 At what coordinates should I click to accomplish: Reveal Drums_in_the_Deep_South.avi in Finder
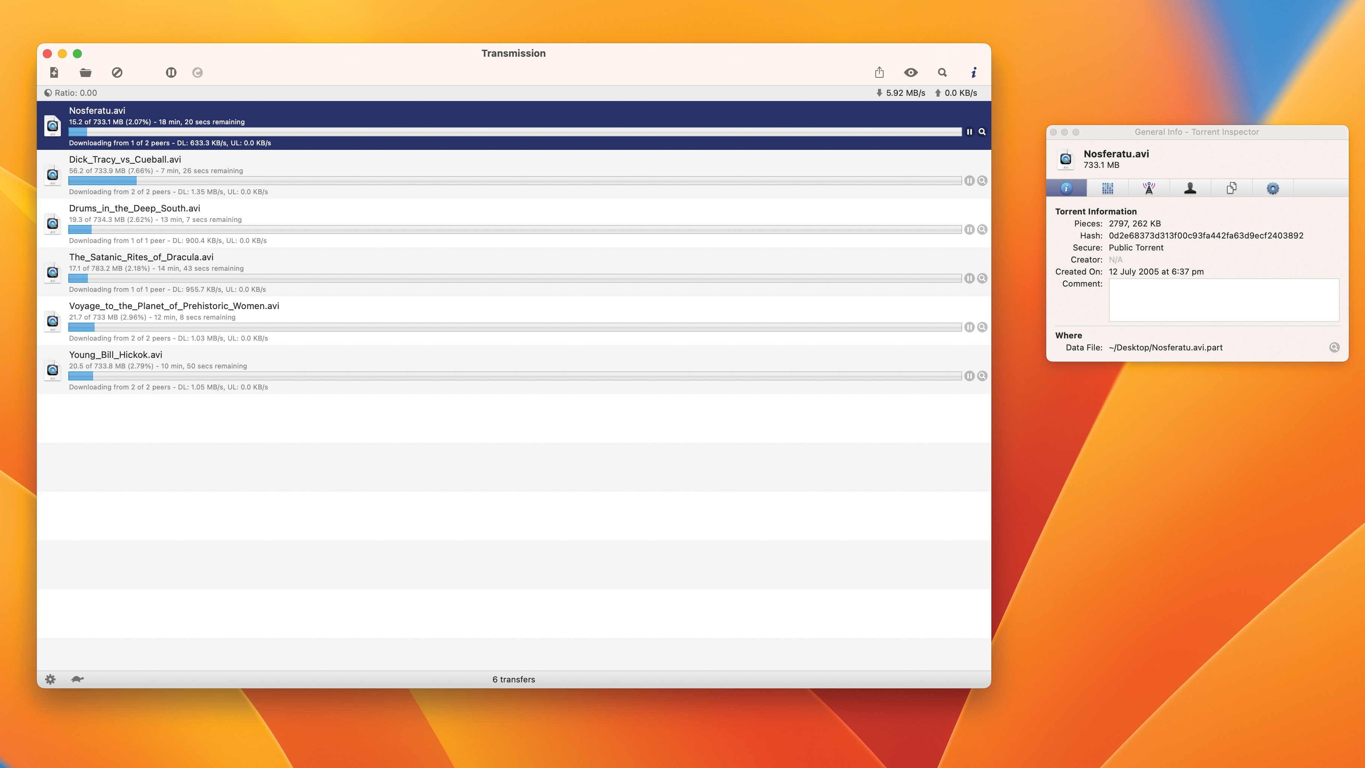pyautogui.click(x=982, y=229)
